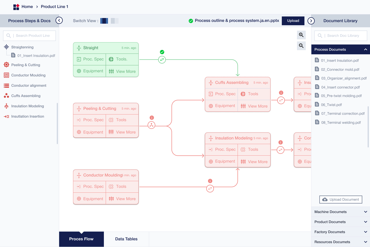Click the Upload button
The width and height of the screenshot is (370, 247).
(x=293, y=21)
